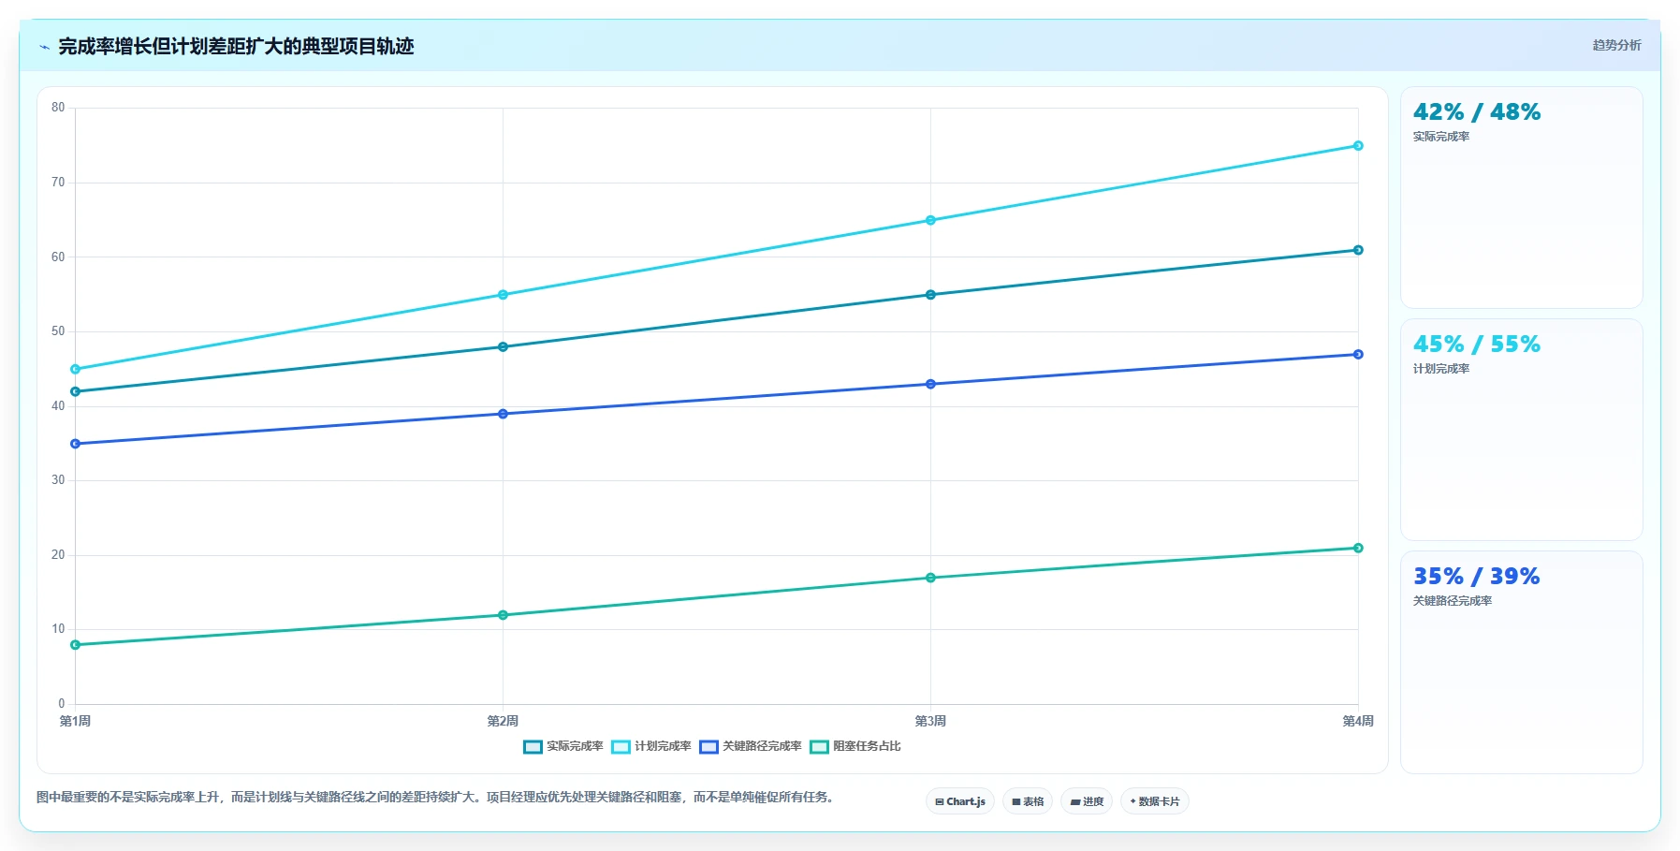
Task: Toggle the 关键路径完成率 legend item
Action: [x=751, y=746]
